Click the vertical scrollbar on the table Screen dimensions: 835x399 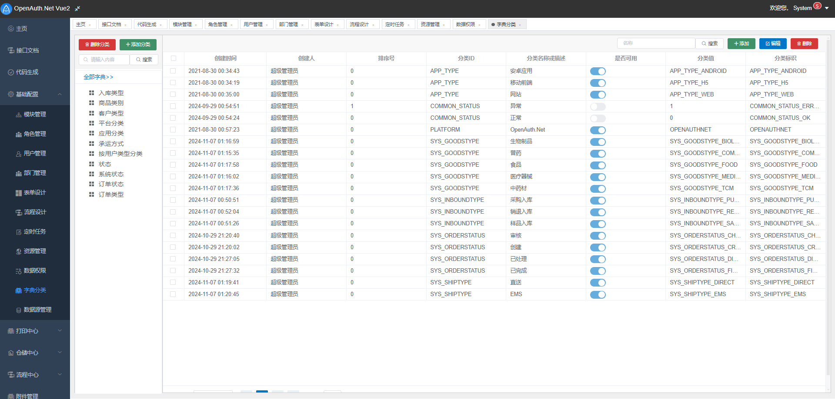coord(828,208)
